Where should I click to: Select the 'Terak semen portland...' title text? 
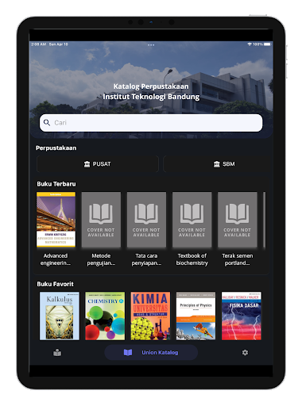point(238,259)
